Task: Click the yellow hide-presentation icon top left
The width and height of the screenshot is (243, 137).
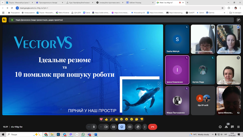Action: [4, 20]
